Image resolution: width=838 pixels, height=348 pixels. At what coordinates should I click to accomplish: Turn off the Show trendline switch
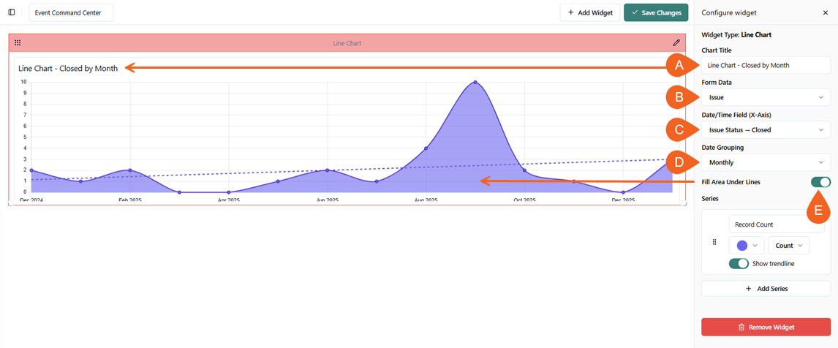coord(739,263)
